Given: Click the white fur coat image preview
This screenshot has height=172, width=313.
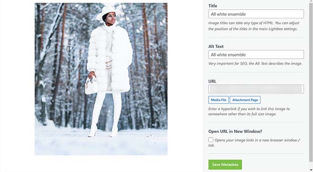Looking at the screenshot, I should pos(101,79).
